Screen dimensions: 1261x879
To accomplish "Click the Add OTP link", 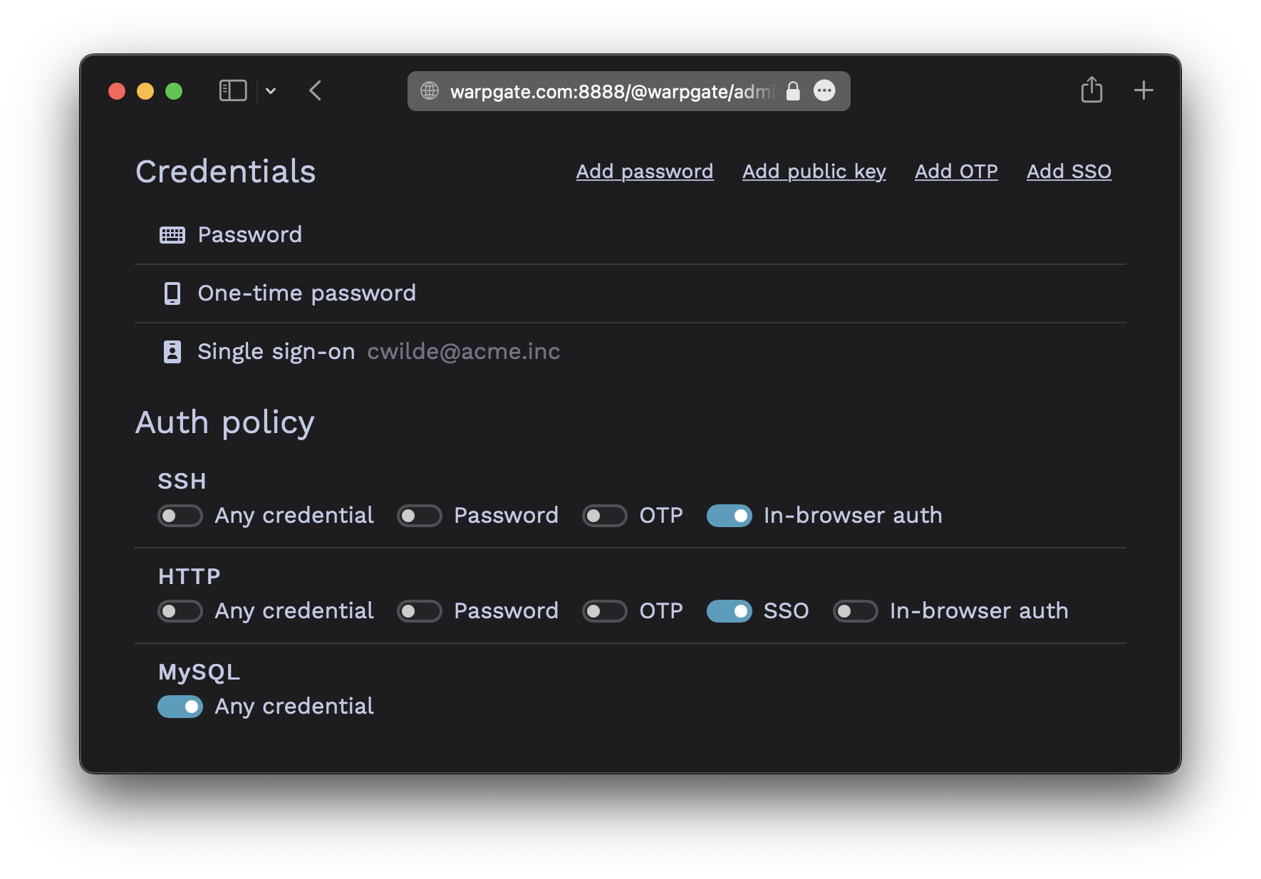I will [x=956, y=172].
